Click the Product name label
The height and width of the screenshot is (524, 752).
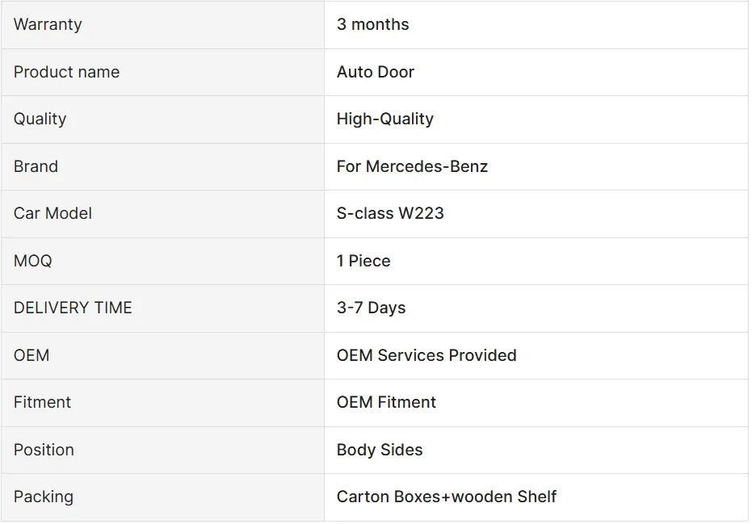(66, 72)
